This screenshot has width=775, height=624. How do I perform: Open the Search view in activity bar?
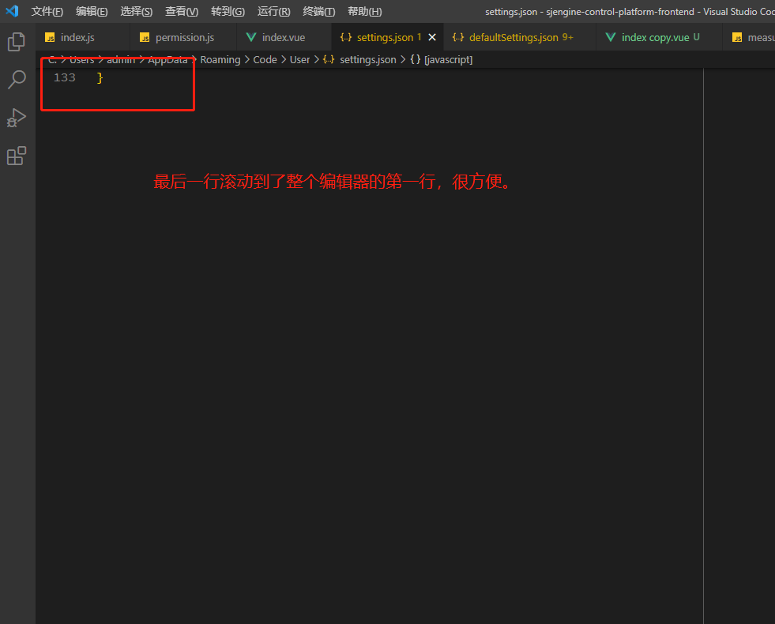[17, 80]
